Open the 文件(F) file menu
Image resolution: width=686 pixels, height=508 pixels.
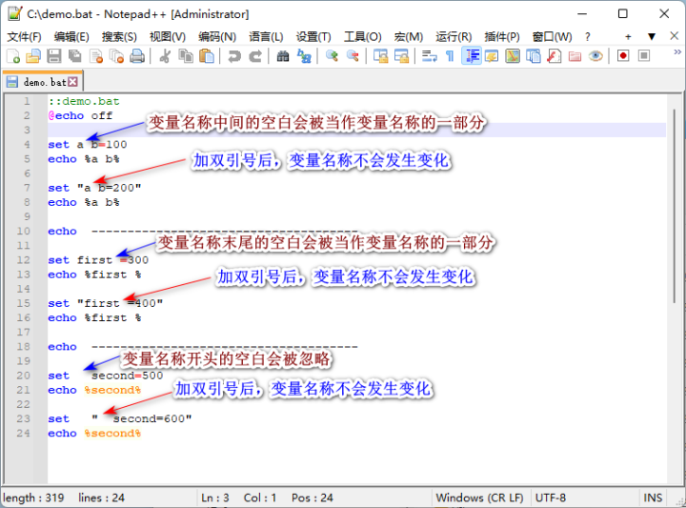tap(24, 37)
